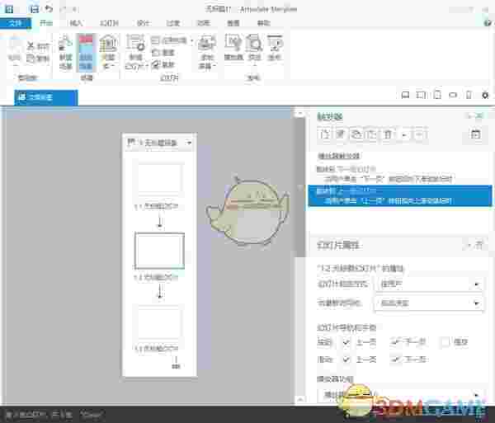Switch to desktop preview view icon

pos(405,95)
